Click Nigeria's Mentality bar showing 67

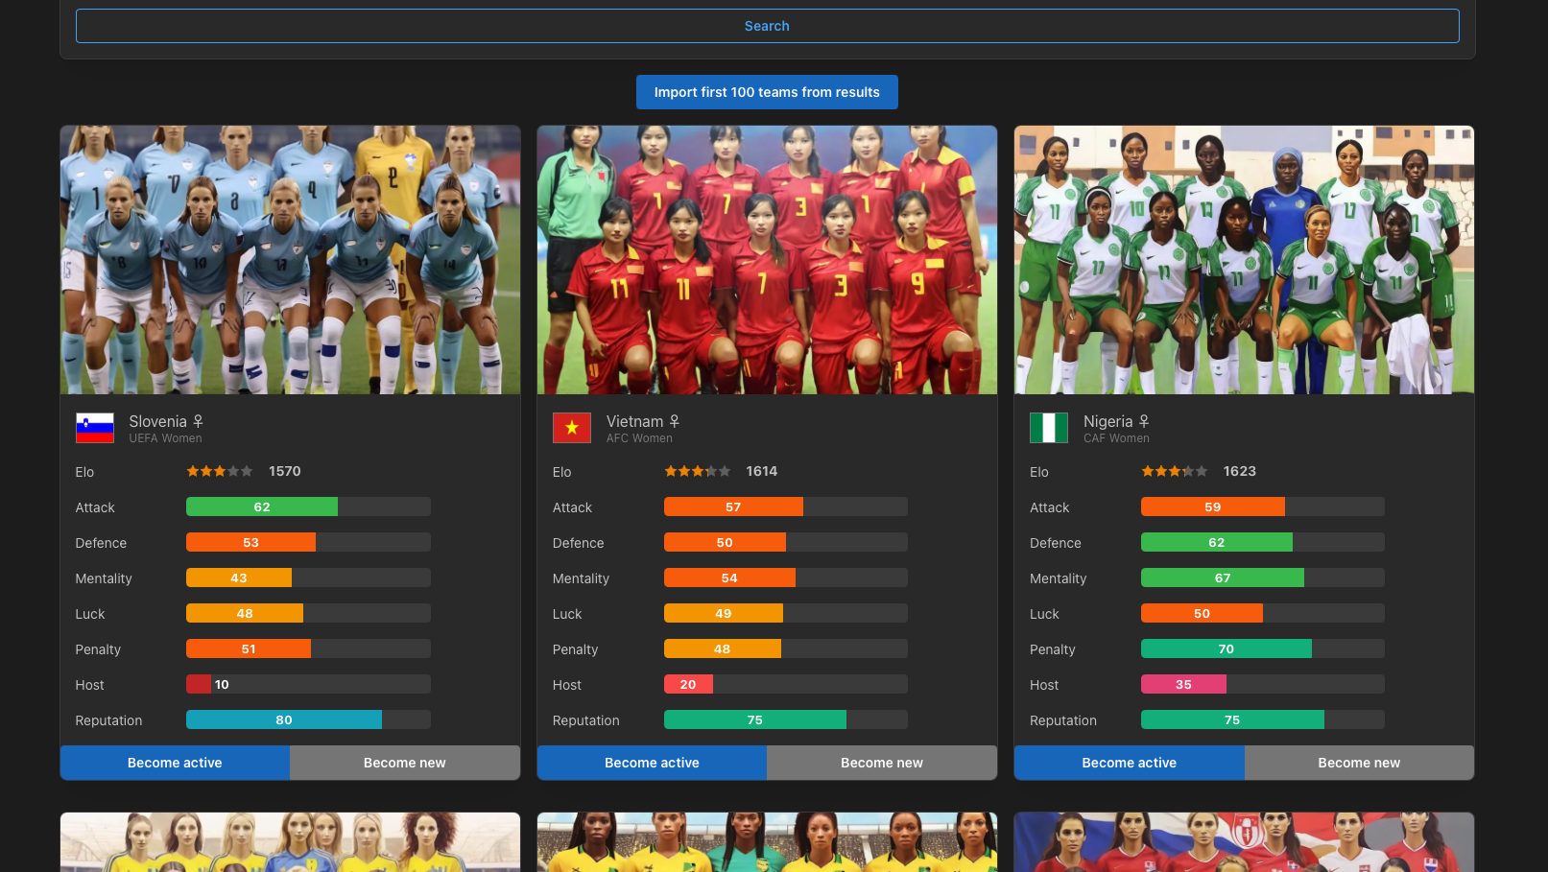[x=1263, y=577]
